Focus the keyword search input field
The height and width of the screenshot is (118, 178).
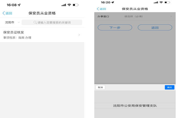pyautogui.click(x=54, y=22)
